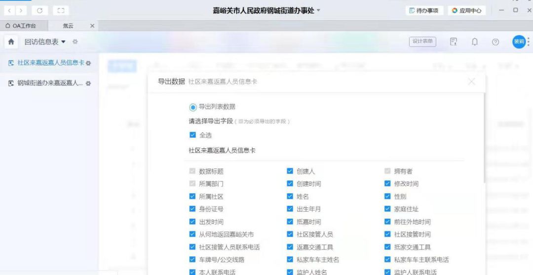Open the task list icon beside 设计表单
This screenshot has width=533, height=275.
pos(454,42)
